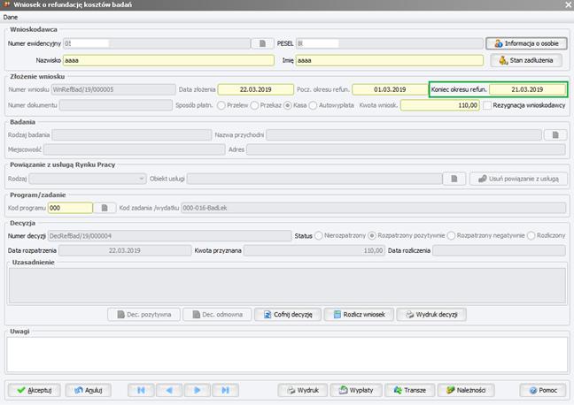Confirm with Akceptuj button
574x405 pixels.
(34, 390)
